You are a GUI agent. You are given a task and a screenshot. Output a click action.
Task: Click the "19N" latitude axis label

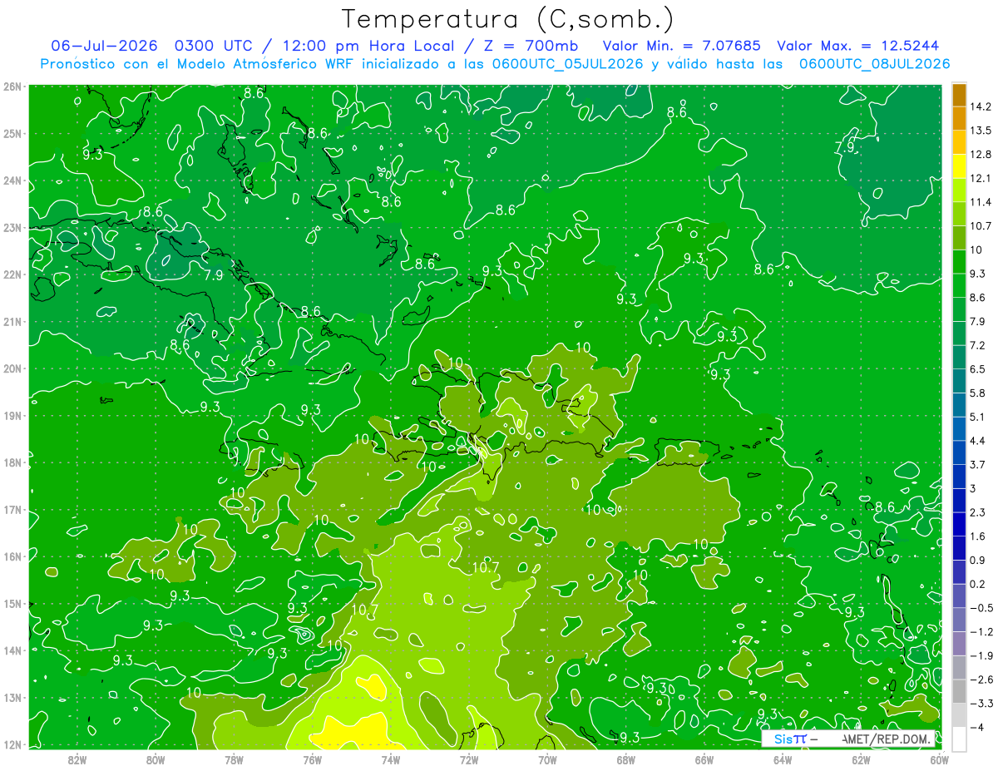point(12,415)
